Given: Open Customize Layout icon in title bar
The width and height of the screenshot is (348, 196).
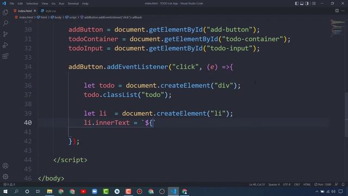Looking at the screenshot, I should (x=314, y=3).
